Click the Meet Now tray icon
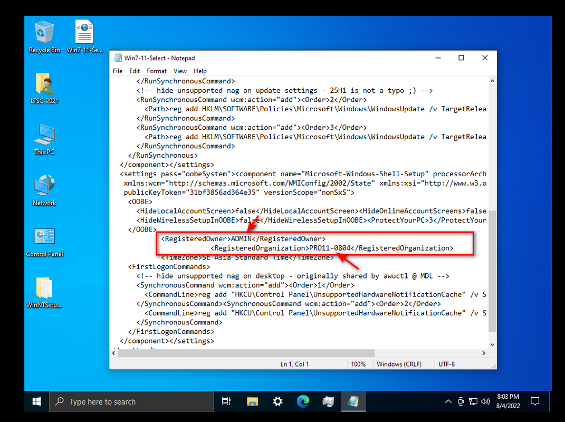The height and width of the screenshot is (422, 565). pyautogui.click(x=461, y=401)
